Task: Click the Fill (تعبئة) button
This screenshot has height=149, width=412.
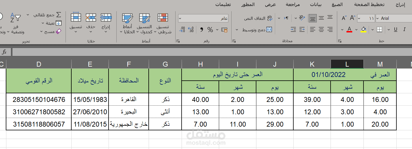Action: tap(52, 23)
